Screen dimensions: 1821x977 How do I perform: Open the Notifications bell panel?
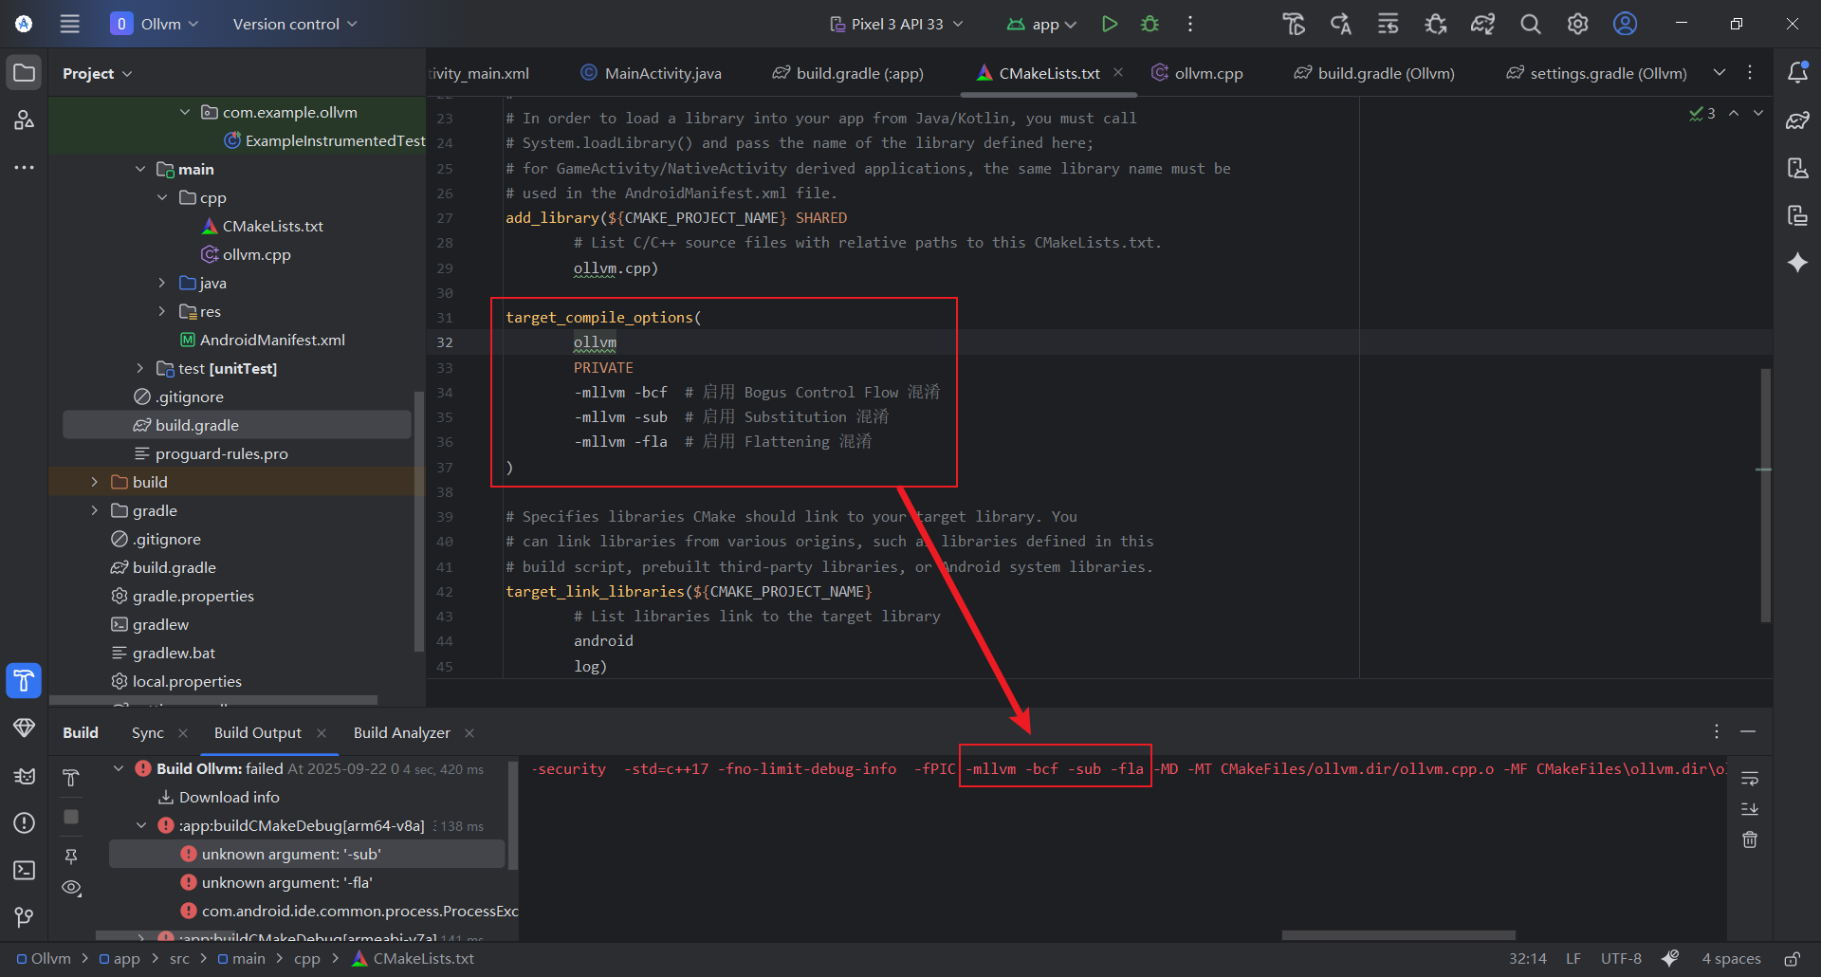click(x=1797, y=73)
